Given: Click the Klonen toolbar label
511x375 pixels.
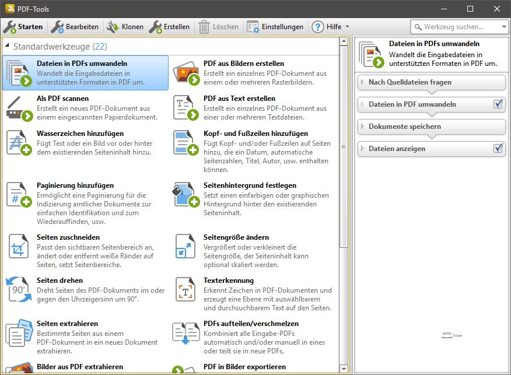Looking at the screenshot, I should [132, 27].
